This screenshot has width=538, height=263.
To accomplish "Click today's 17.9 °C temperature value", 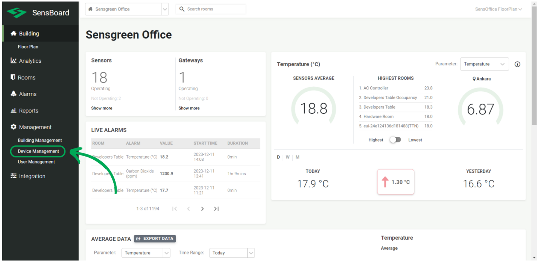I will 313,184.
